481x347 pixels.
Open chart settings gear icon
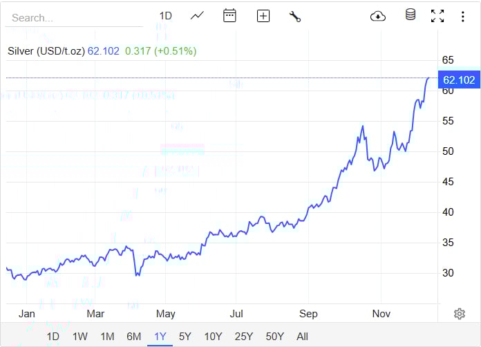[x=460, y=314]
